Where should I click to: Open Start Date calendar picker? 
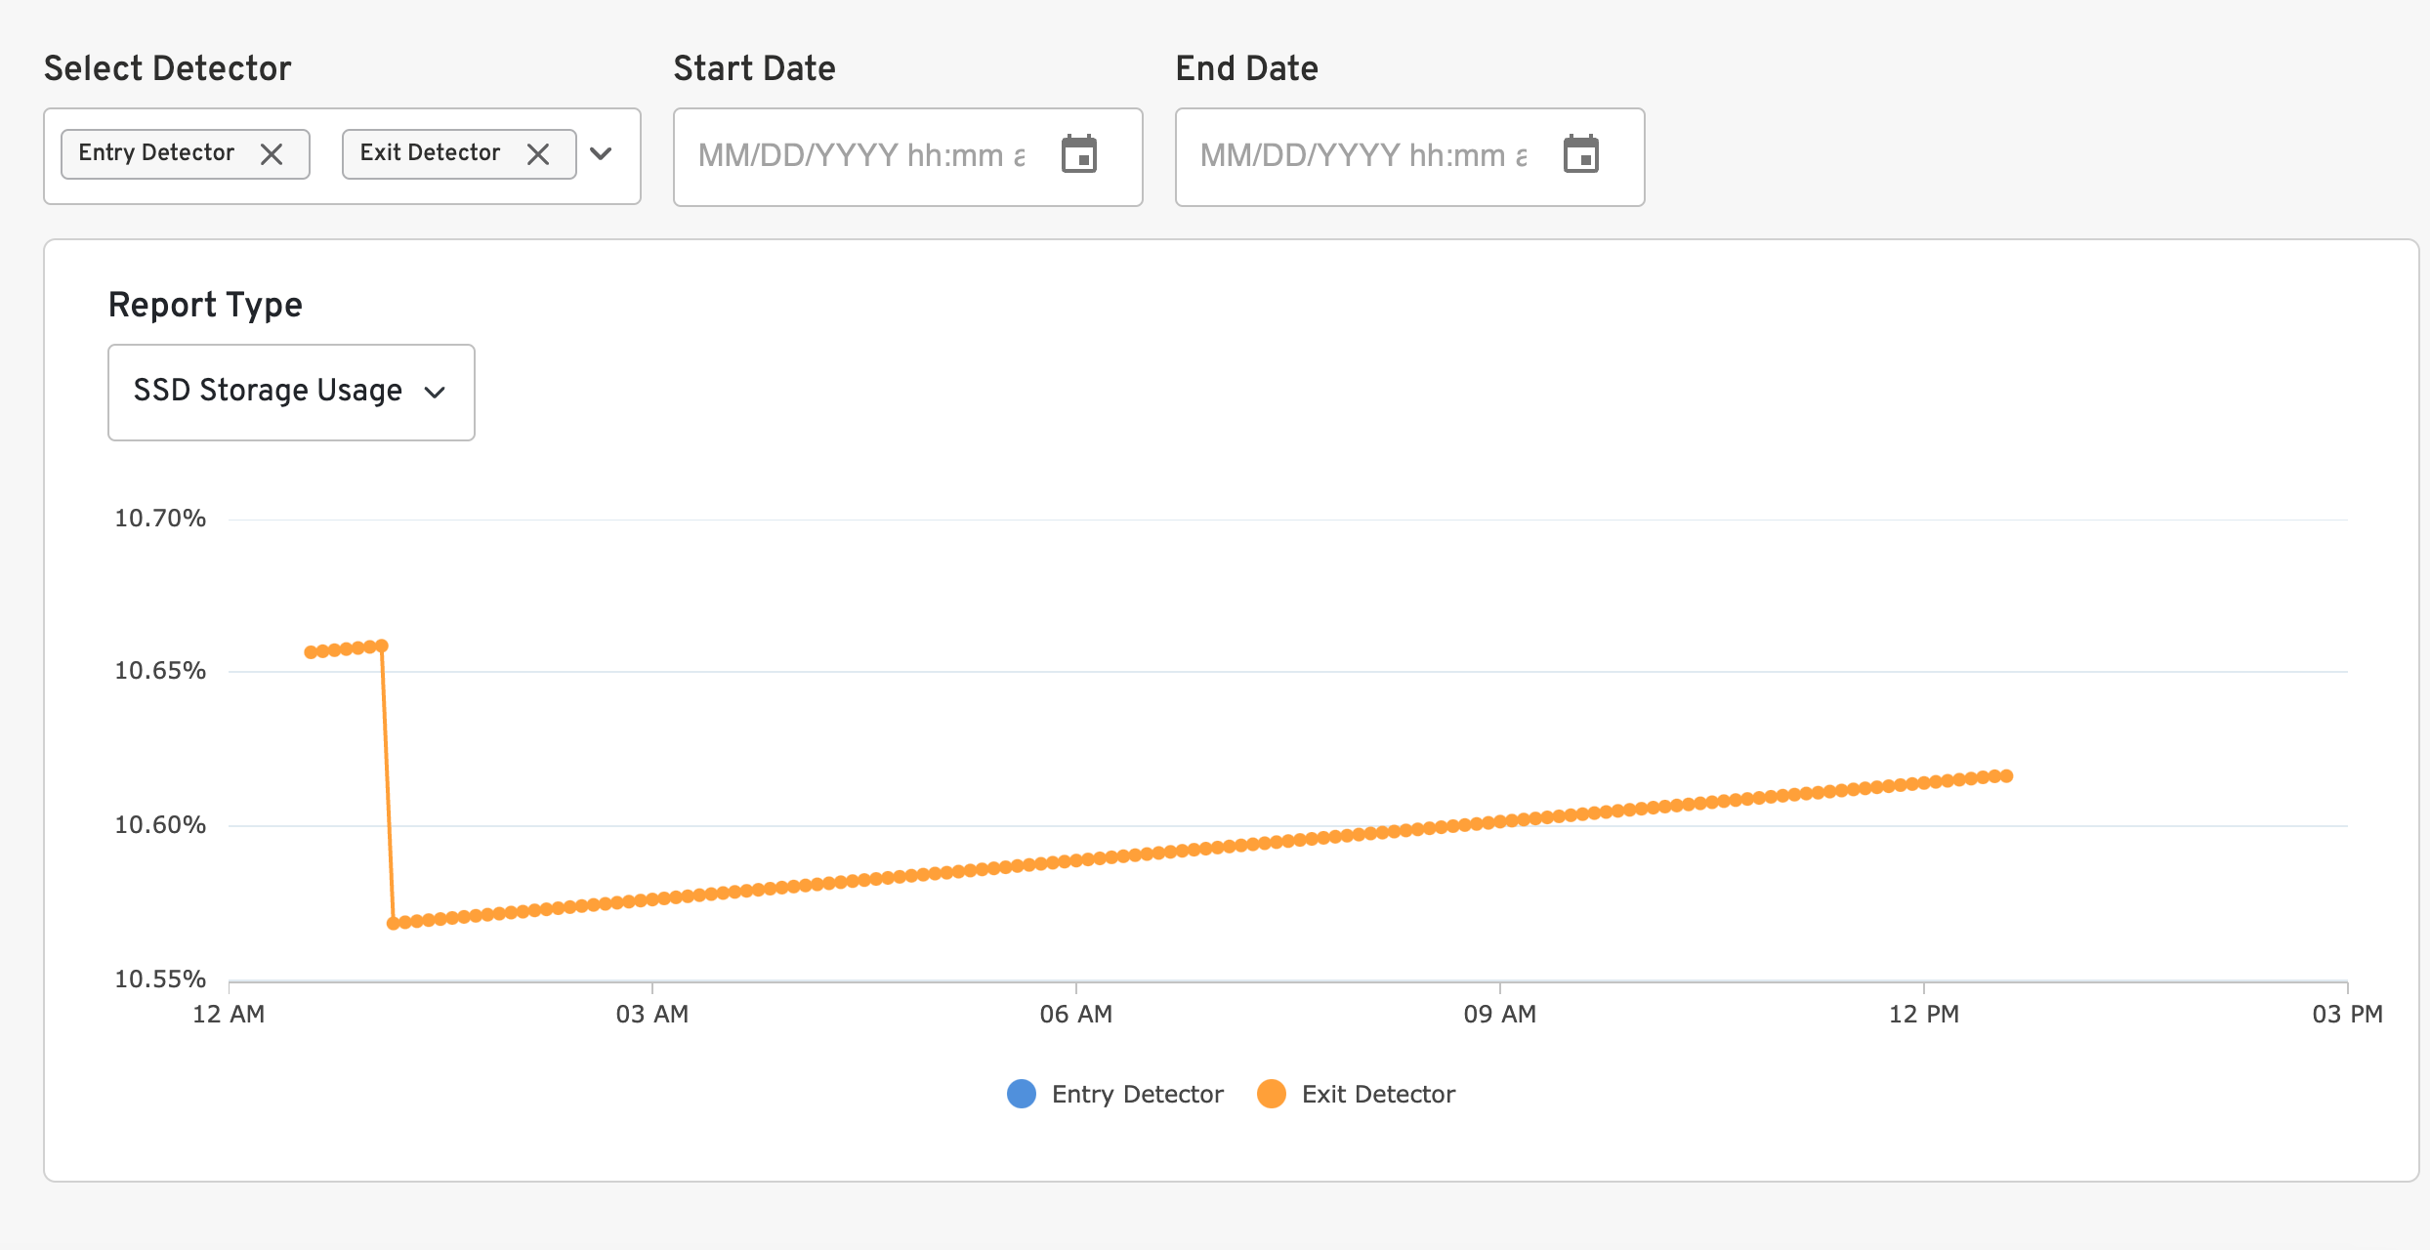pyautogui.click(x=1079, y=154)
